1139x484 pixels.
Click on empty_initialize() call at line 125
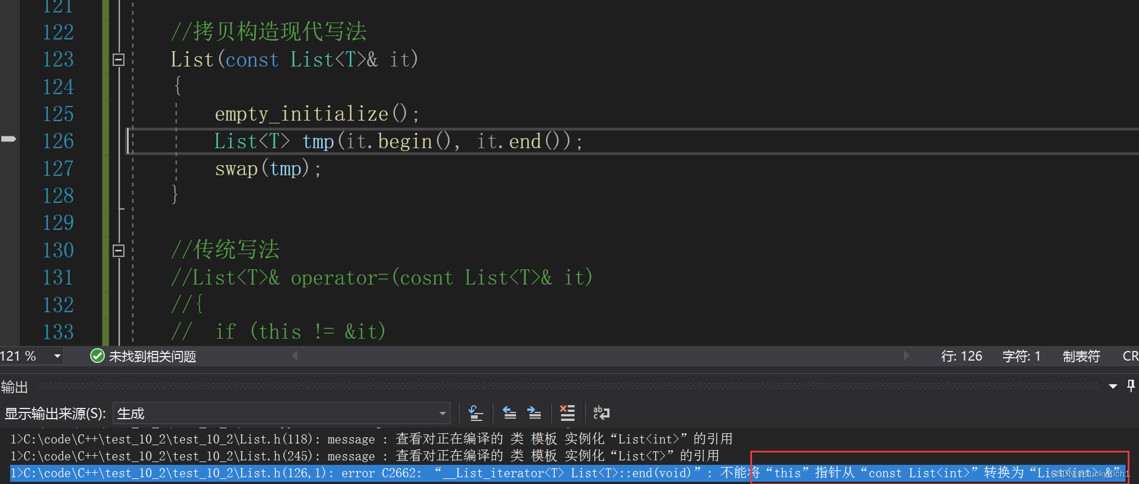[317, 114]
